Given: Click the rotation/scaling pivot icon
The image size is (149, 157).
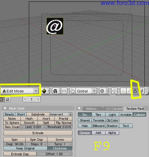Looking at the screenshot, I should pos(55,91).
